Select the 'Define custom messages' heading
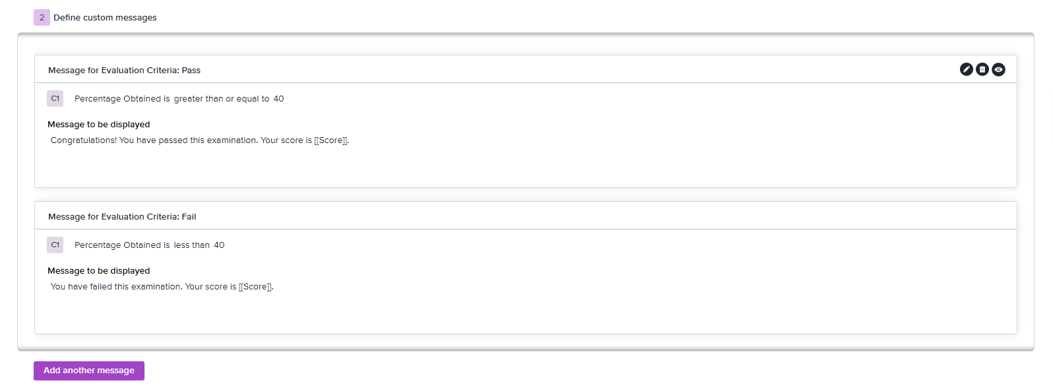 coord(105,18)
